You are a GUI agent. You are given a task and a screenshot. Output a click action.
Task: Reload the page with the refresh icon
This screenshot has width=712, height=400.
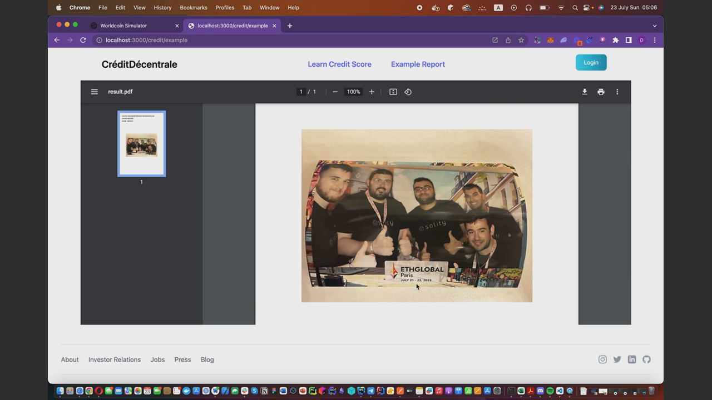pos(83,40)
